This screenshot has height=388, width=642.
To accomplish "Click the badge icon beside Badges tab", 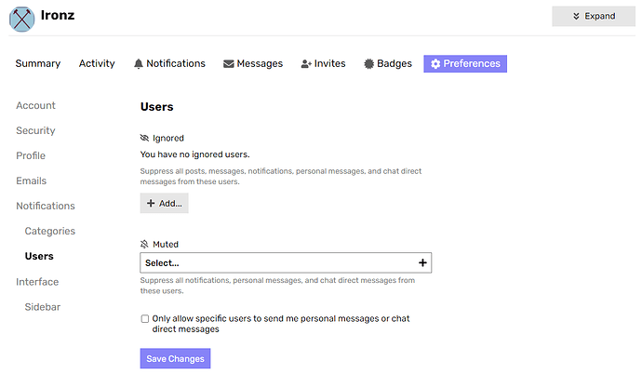I will (x=368, y=64).
